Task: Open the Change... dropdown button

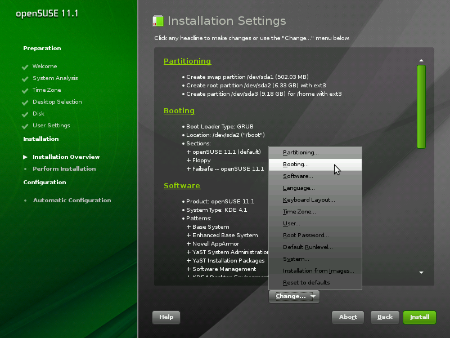Action: (x=294, y=296)
